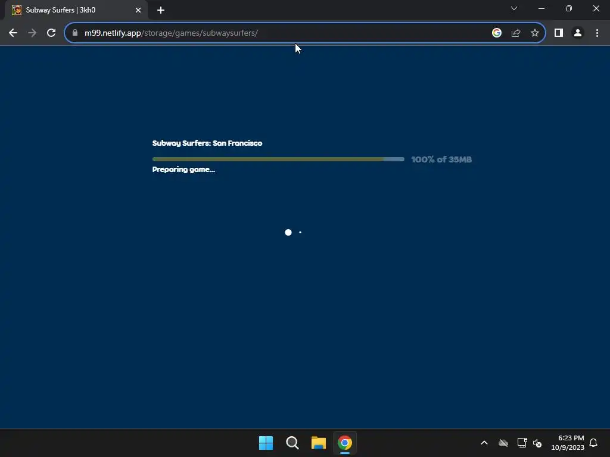The width and height of the screenshot is (610, 457).
Task: Click the '100% of 35MB' label
Action: tap(441, 159)
